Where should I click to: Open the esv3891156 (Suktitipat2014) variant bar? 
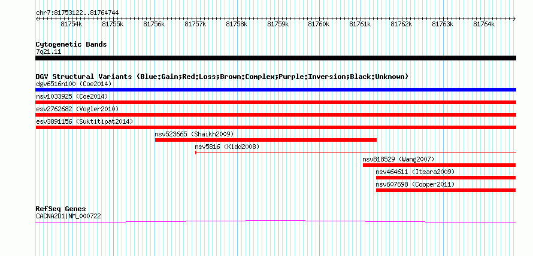275,127
